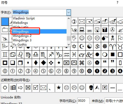Select the Aquarius wave symbol
The width and height of the screenshot is (123, 104).
tap(66, 55)
